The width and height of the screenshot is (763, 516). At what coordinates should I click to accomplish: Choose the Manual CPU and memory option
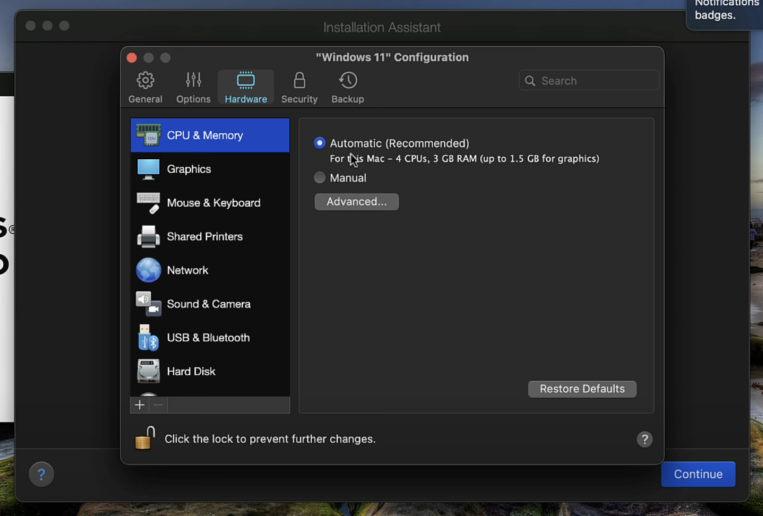[x=319, y=177]
